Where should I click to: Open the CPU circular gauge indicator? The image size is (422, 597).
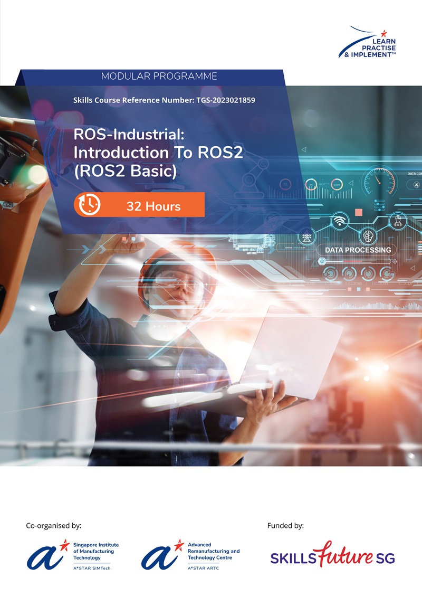pos(311,183)
